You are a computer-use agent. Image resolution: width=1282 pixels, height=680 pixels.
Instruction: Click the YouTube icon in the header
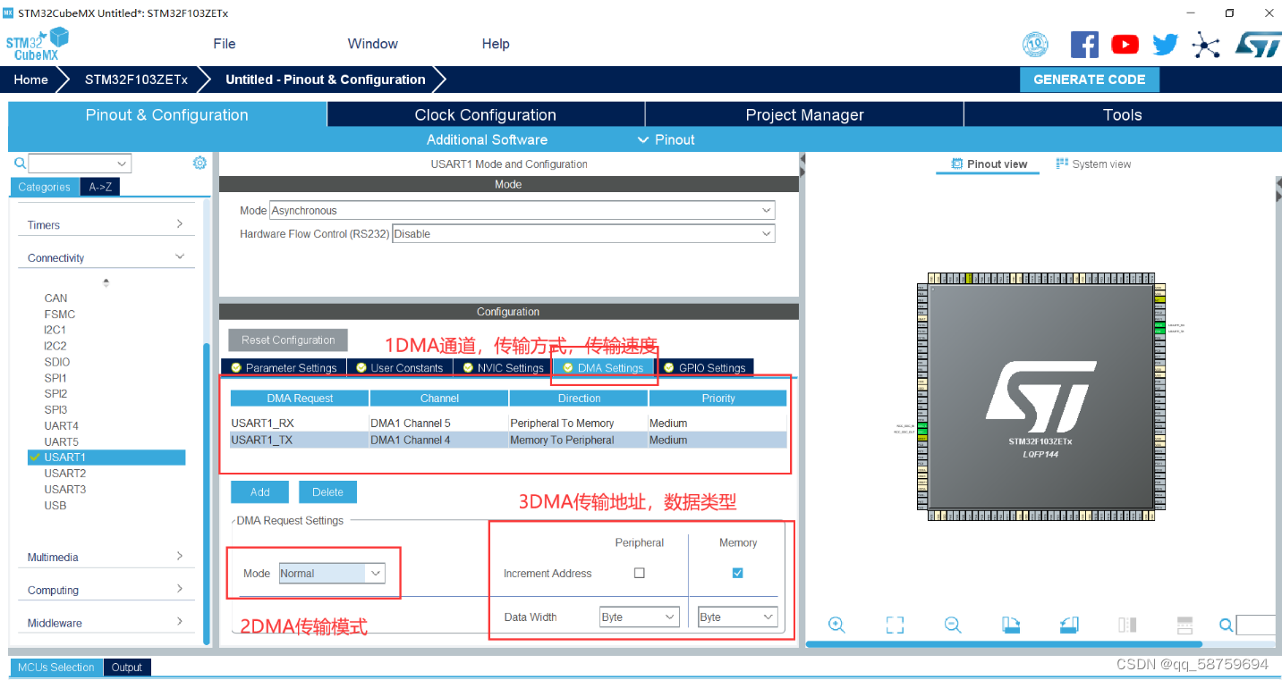(x=1125, y=43)
